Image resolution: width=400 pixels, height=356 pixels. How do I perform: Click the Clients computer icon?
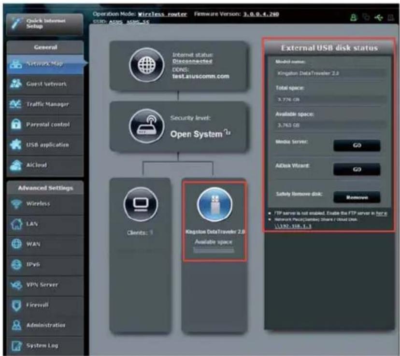141,204
